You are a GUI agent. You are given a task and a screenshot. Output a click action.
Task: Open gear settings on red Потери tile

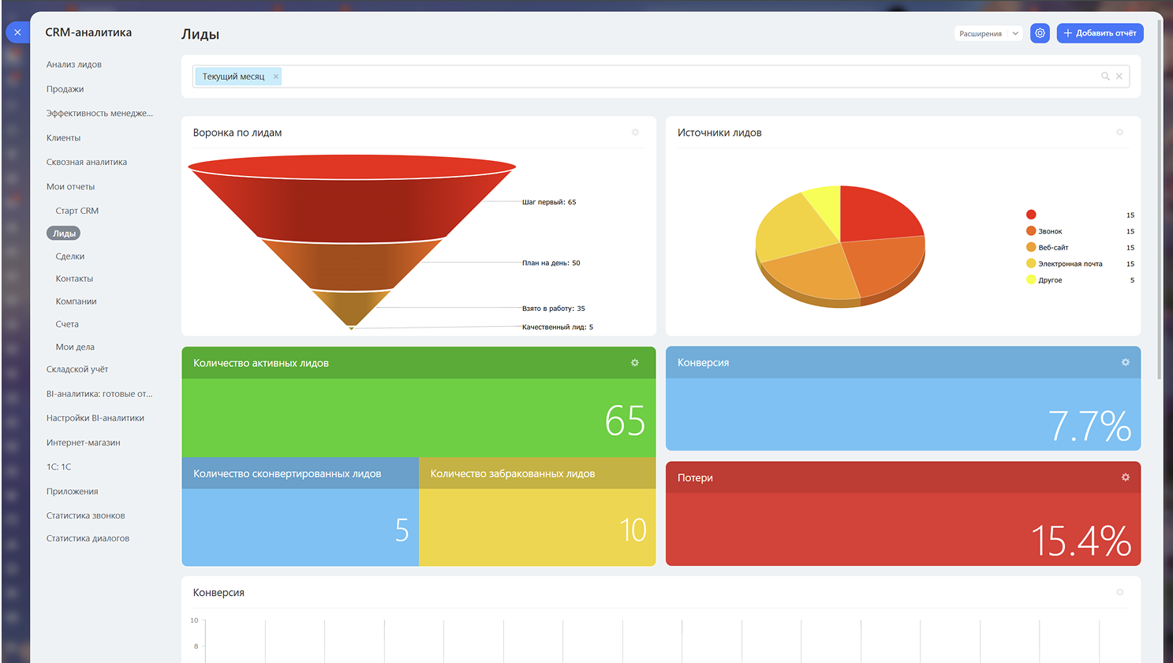tap(1126, 478)
